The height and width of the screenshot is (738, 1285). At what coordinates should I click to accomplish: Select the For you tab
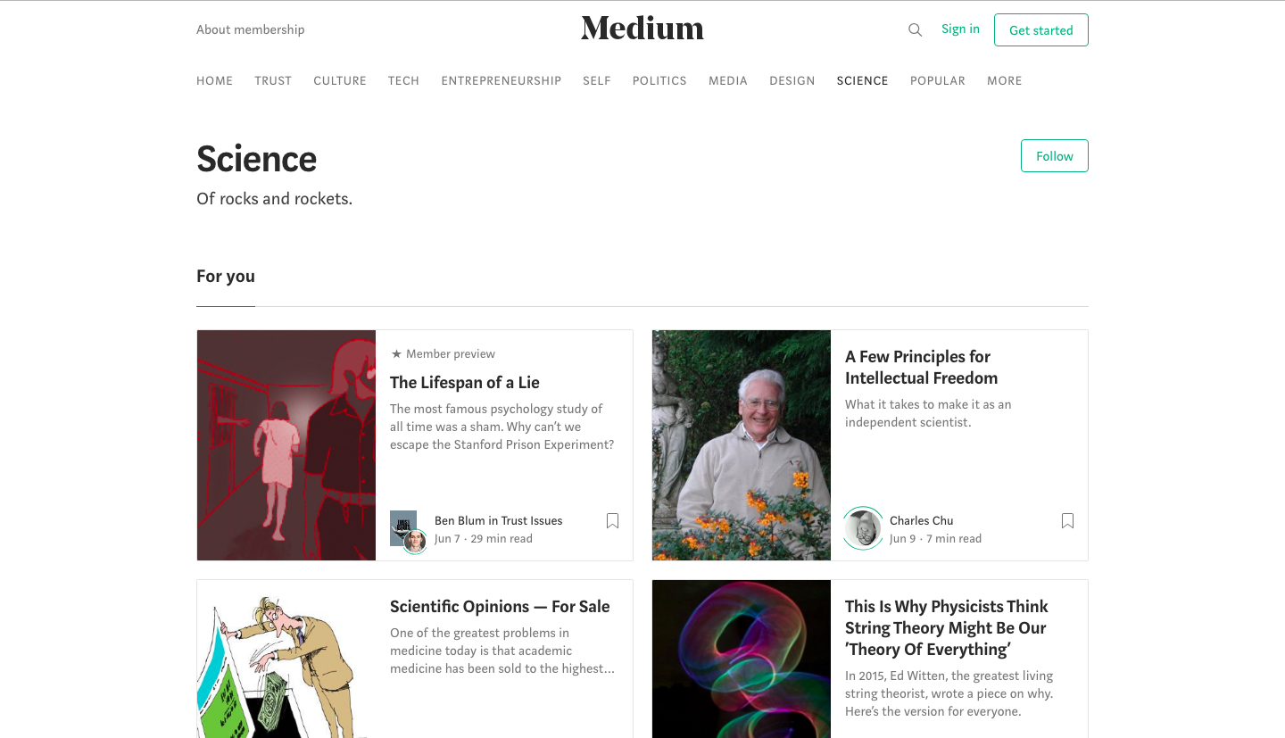[226, 277]
